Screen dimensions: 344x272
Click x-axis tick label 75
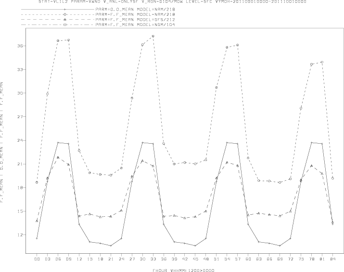pyautogui.click(x=301, y=259)
